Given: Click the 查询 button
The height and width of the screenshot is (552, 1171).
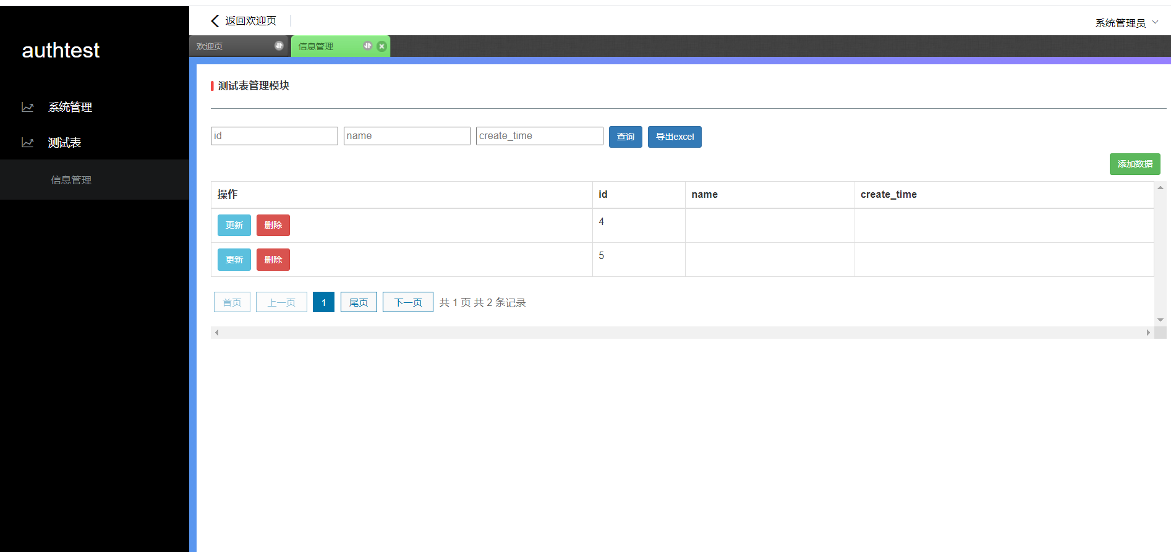Looking at the screenshot, I should [x=626, y=137].
